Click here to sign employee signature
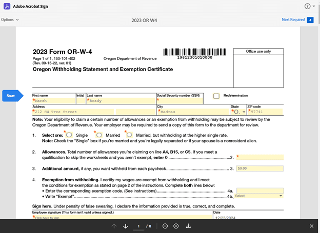The image size is (320, 233). [122, 217]
